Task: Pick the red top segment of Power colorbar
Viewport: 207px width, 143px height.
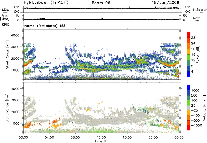Action: point(189,35)
